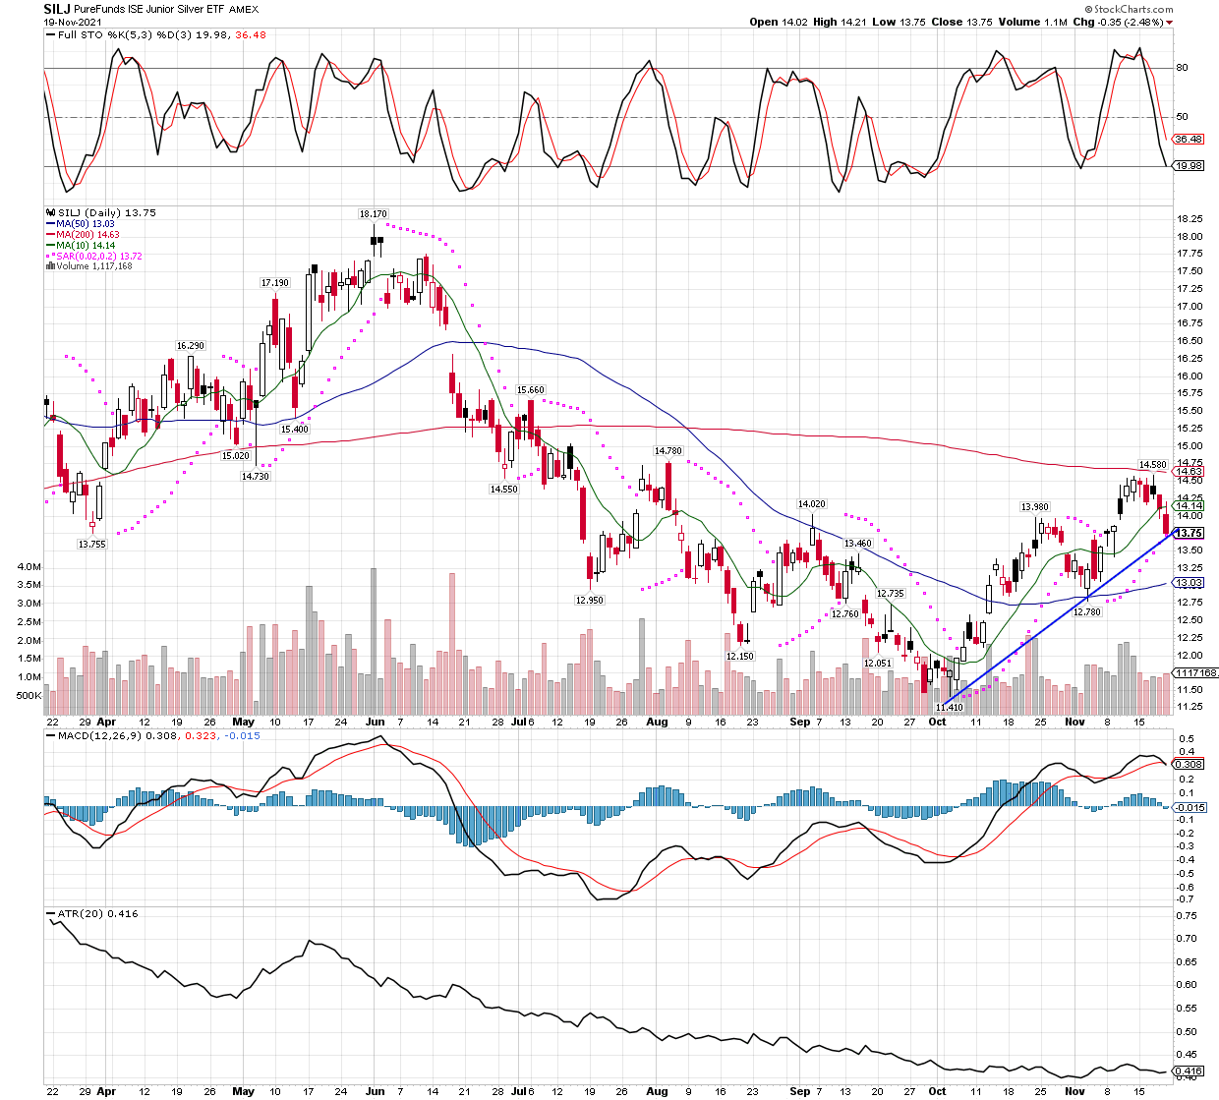This screenshot has height=1100, width=1219.
Task: Click the 14.550 price label
Action: pyautogui.click(x=504, y=490)
